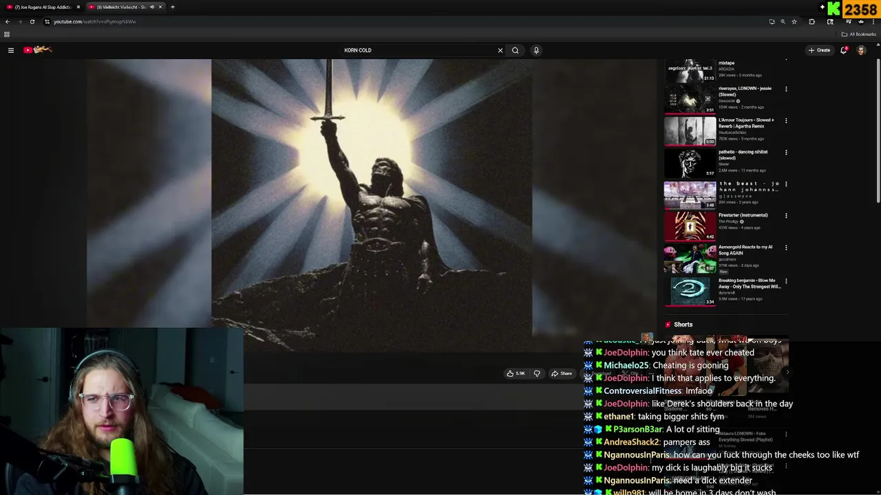Open the account avatar menu
The height and width of the screenshot is (495, 881).
click(861, 50)
